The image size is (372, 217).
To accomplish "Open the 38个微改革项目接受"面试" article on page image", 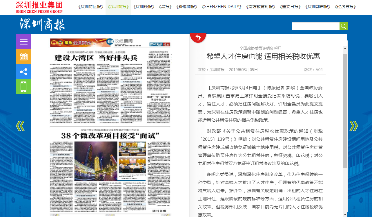I will point(110,136).
